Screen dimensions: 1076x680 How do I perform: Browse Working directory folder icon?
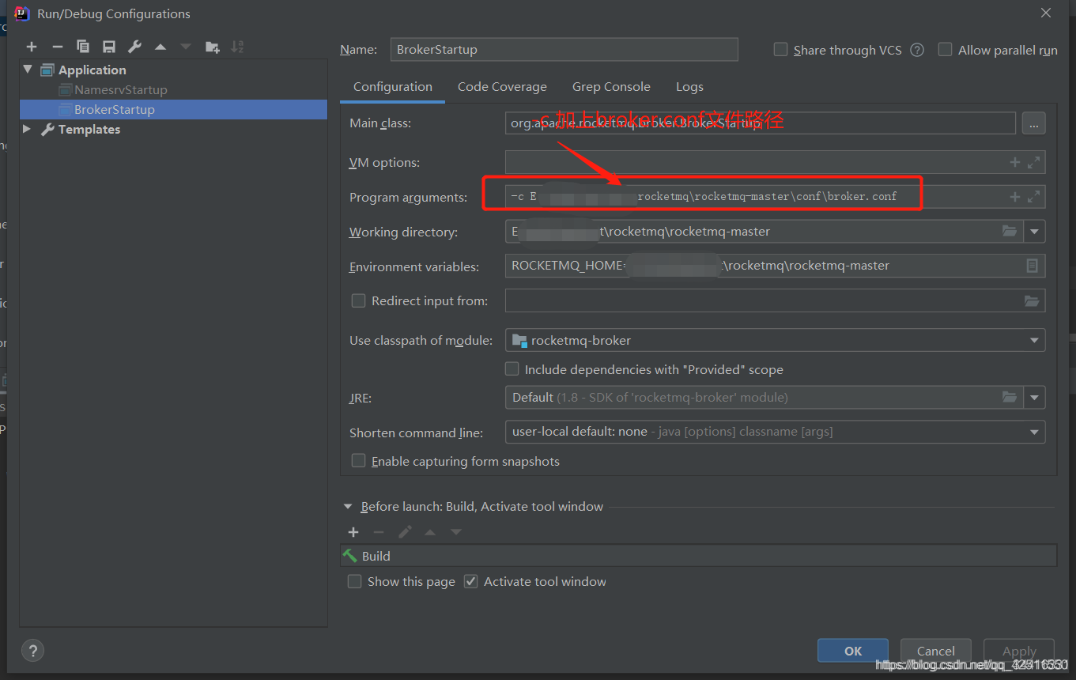[1010, 232]
